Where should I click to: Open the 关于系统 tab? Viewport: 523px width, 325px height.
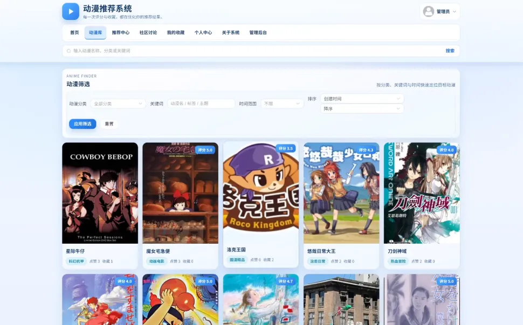point(230,33)
